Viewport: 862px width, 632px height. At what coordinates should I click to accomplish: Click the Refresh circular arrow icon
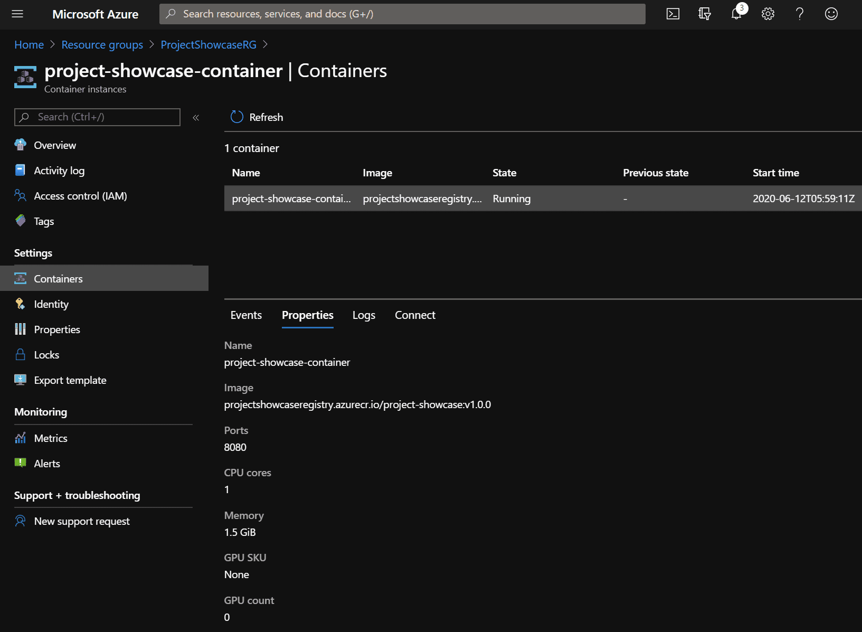point(237,117)
